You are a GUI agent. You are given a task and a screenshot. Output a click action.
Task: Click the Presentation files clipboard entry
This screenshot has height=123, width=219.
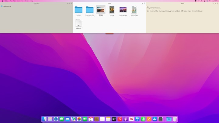pos(6,6)
